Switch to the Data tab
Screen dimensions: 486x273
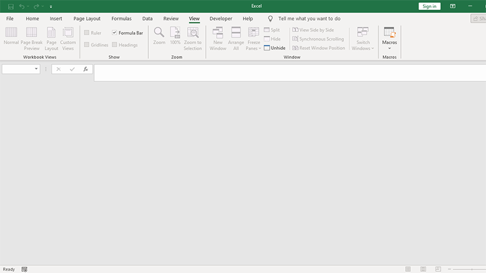pos(147,19)
